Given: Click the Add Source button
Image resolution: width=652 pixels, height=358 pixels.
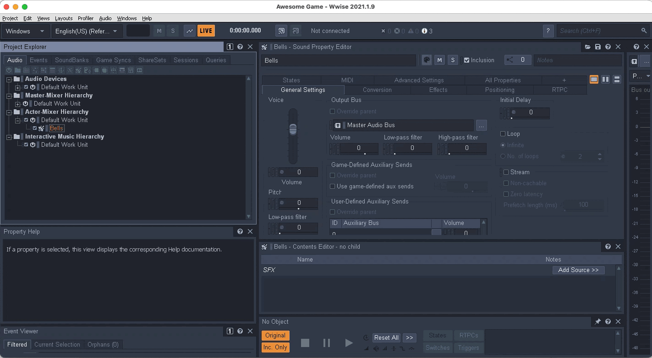Looking at the screenshot, I should tap(579, 270).
